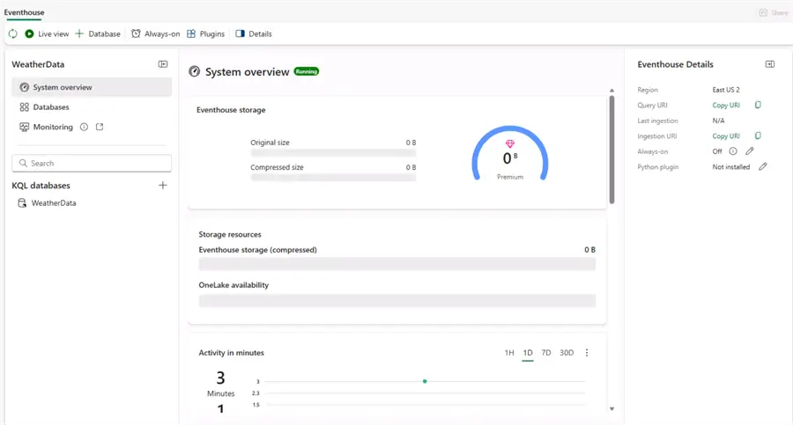Click the scroll down arrow of overview scrollbar
This screenshot has height=425, width=793.
pyautogui.click(x=612, y=409)
